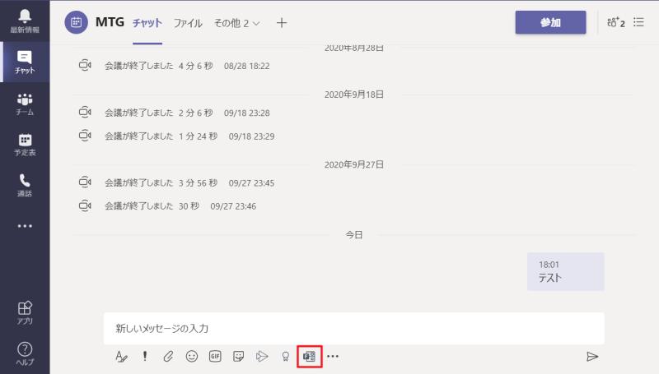Click the Format text icon below message box
The height and width of the screenshot is (374, 659).
[121, 356]
